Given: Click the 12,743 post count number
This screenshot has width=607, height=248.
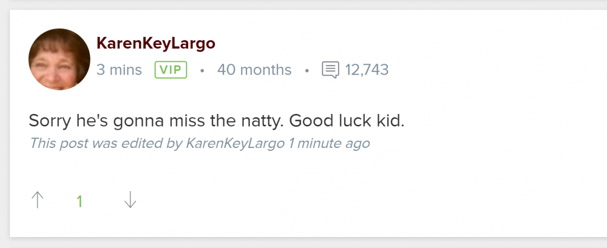Looking at the screenshot, I should point(367,70).
